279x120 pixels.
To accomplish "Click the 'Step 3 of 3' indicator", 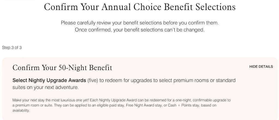I will [12, 48].
